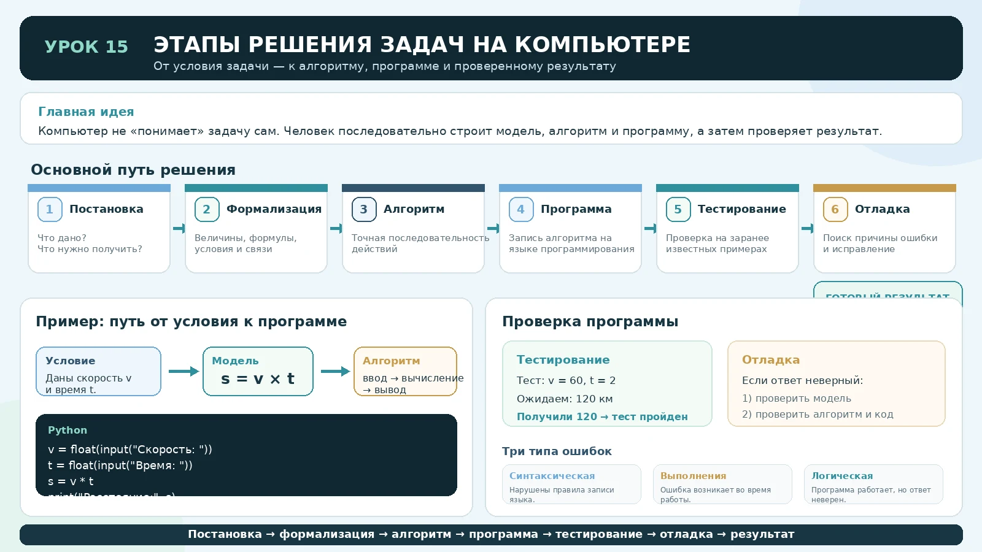
Task: Open the 'Условие' example card
Action: 99,372
